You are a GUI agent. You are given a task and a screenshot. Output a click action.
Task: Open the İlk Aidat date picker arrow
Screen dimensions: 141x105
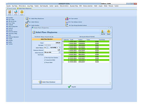click(x=60, y=45)
